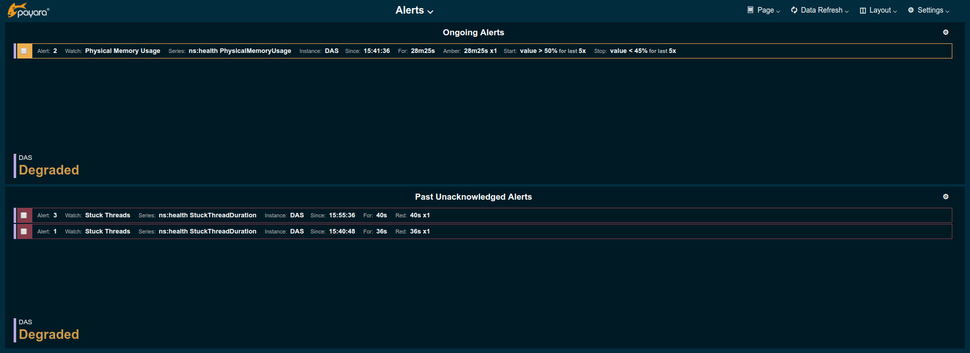Acknowledge Alert 3 using its checkbox
The image size is (970, 353).
point(24,215)
